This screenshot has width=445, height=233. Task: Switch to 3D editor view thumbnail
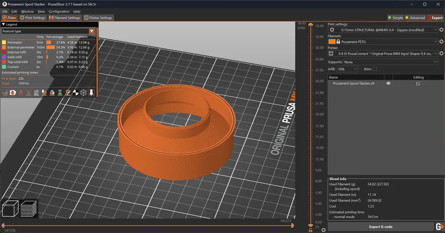click(10, 209)
